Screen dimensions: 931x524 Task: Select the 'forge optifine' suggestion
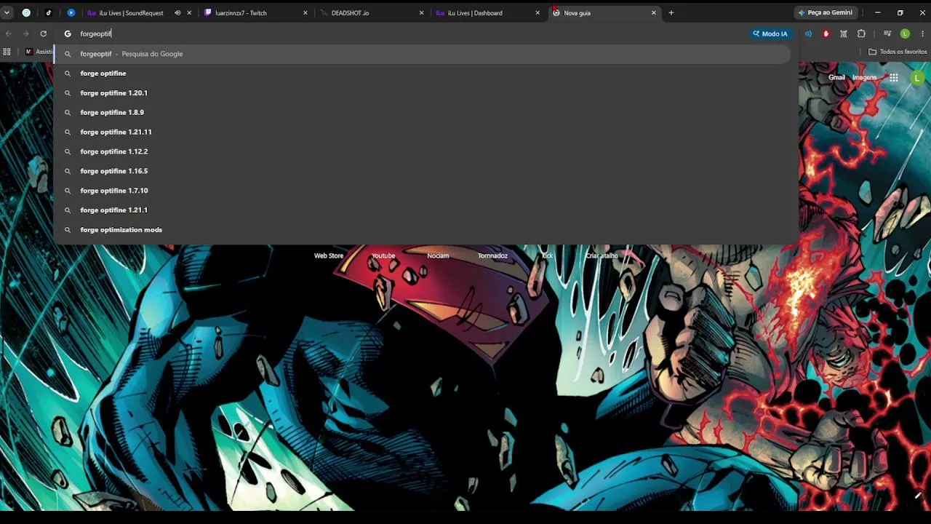click(x=422, y=74)
